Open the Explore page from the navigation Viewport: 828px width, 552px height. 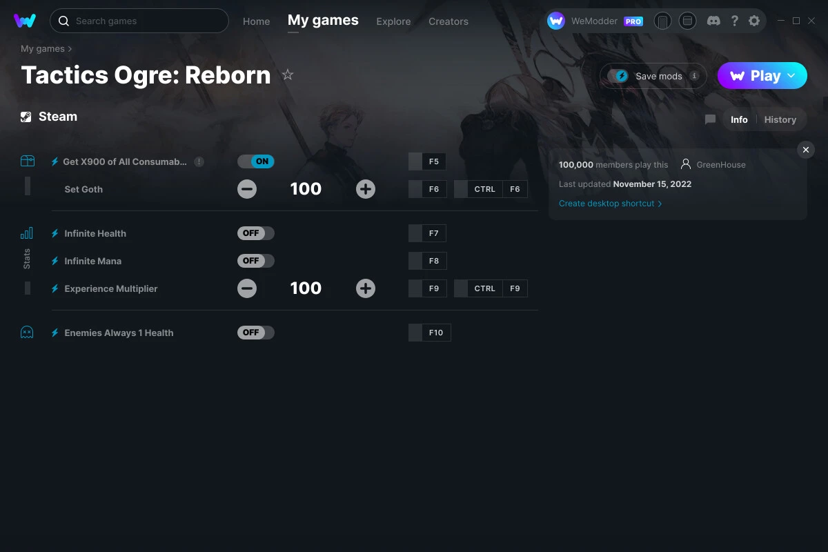tap(393, 21)
